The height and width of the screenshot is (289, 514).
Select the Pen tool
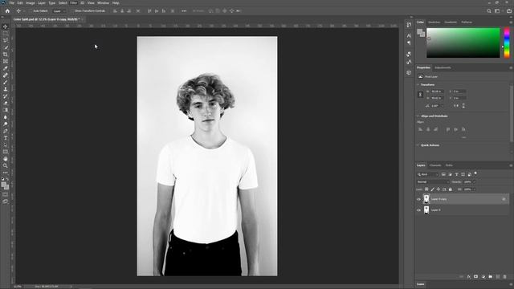click(x=6, y=131)
